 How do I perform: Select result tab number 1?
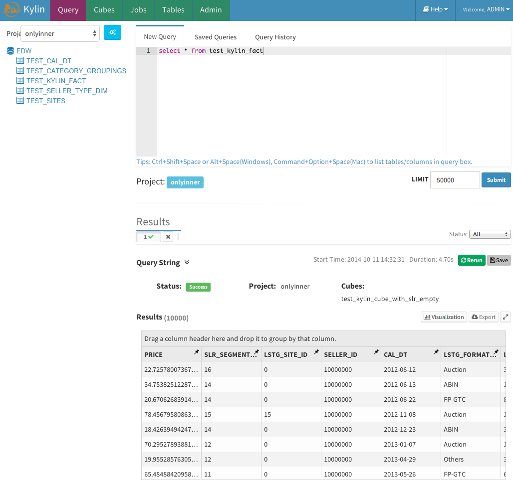[x=149, y=237]
